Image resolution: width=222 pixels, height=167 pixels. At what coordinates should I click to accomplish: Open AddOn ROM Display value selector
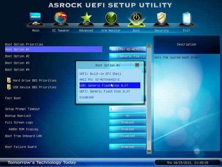pyautogui.click(x=127, y=129)
